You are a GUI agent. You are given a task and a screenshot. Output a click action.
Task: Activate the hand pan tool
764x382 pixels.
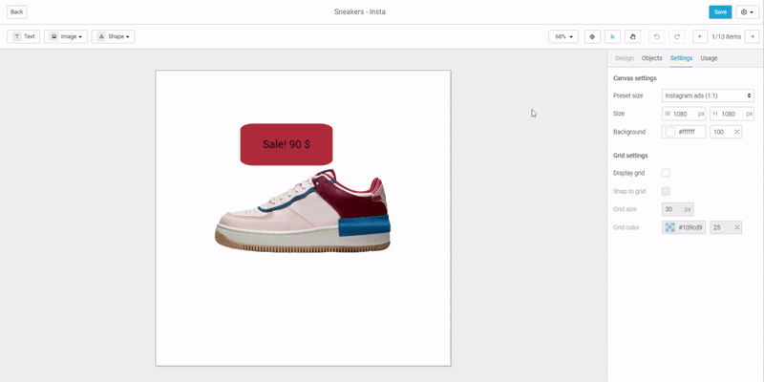tap(632, 36)
